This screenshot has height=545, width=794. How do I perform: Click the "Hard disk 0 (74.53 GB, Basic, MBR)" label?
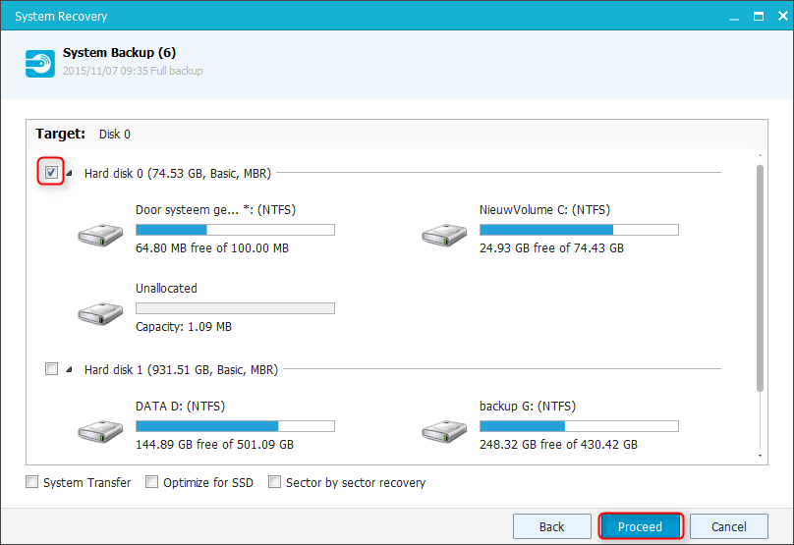[178, 174]
